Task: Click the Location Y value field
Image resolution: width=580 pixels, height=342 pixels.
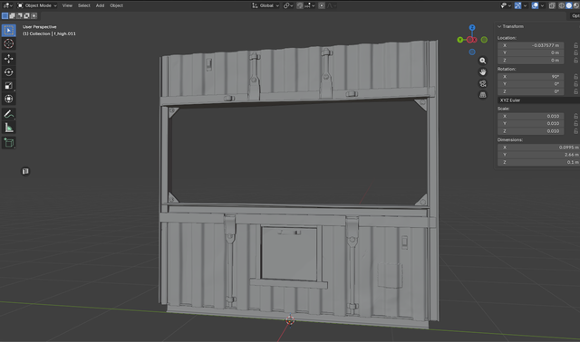Action: point(531,52)
